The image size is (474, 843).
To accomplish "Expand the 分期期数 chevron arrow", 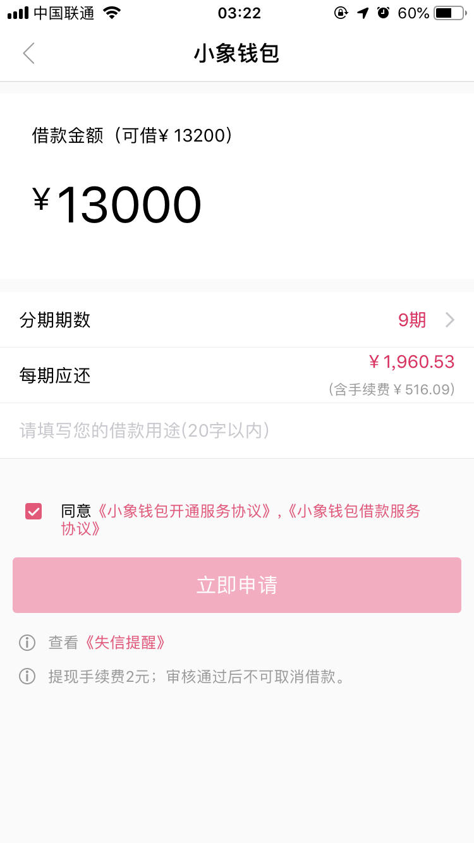I will (x=450, y=320).
